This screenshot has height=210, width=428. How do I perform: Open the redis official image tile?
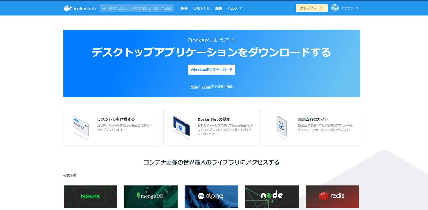coord(332,197)
